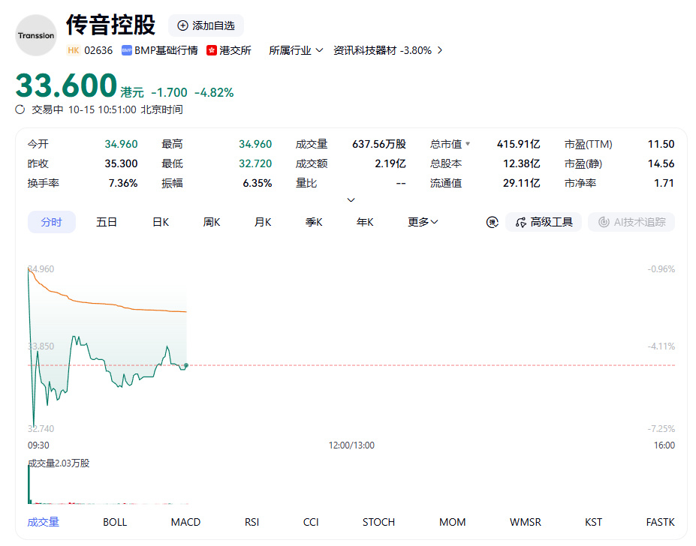The height and width of the screenshot is (546, 696).
Task: Select the KST indicator
Action: [593, 522]
